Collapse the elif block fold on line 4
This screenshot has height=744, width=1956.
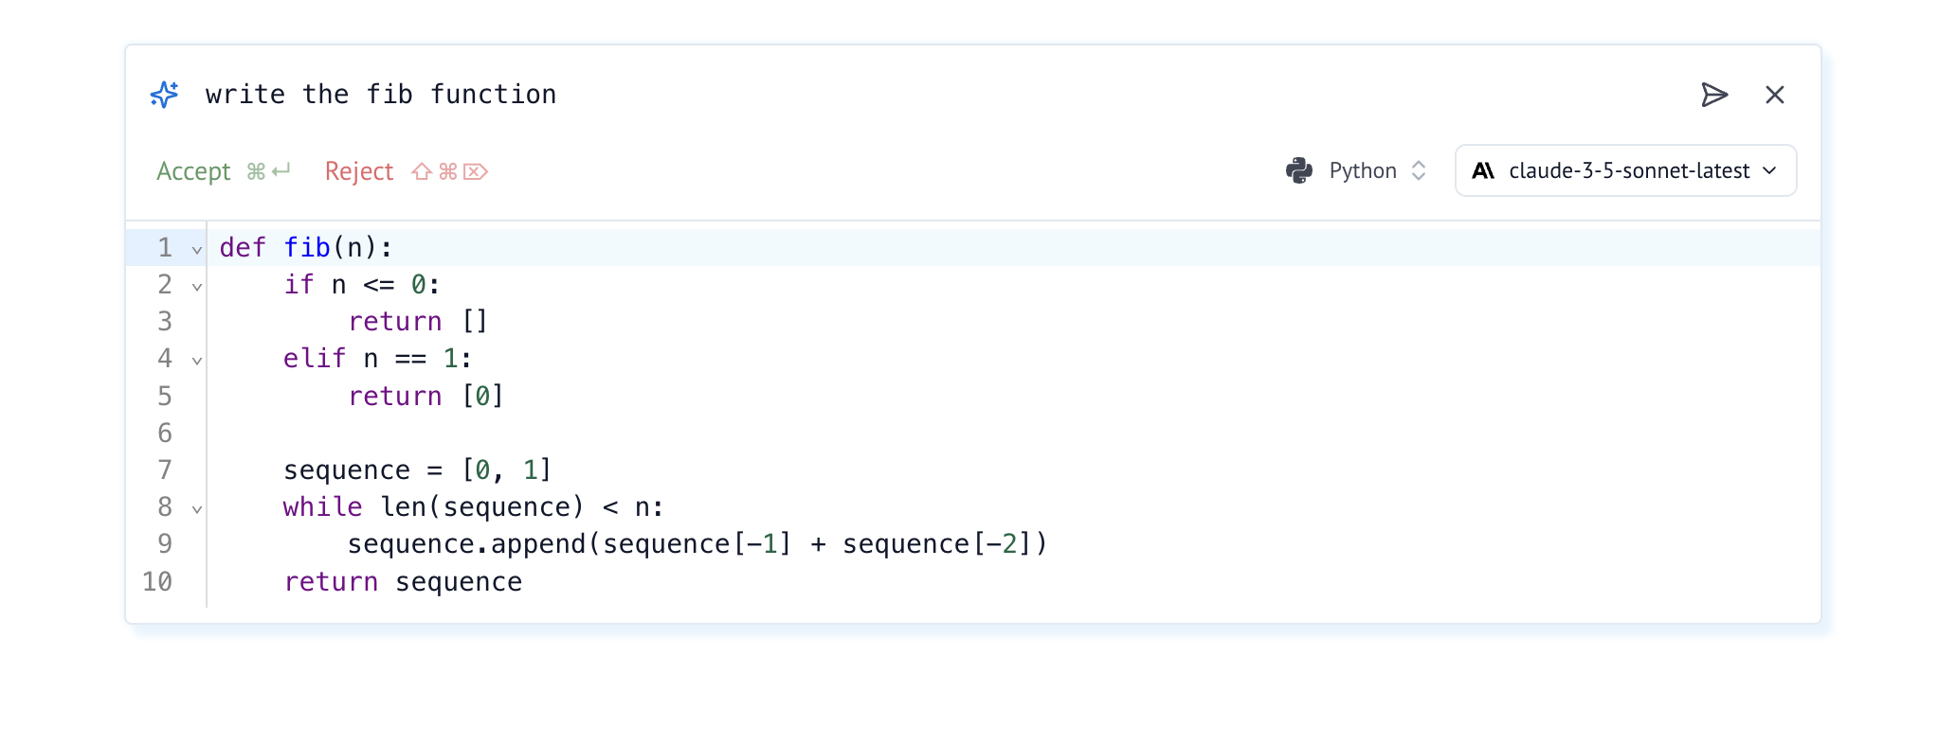(x=197, y=361)
